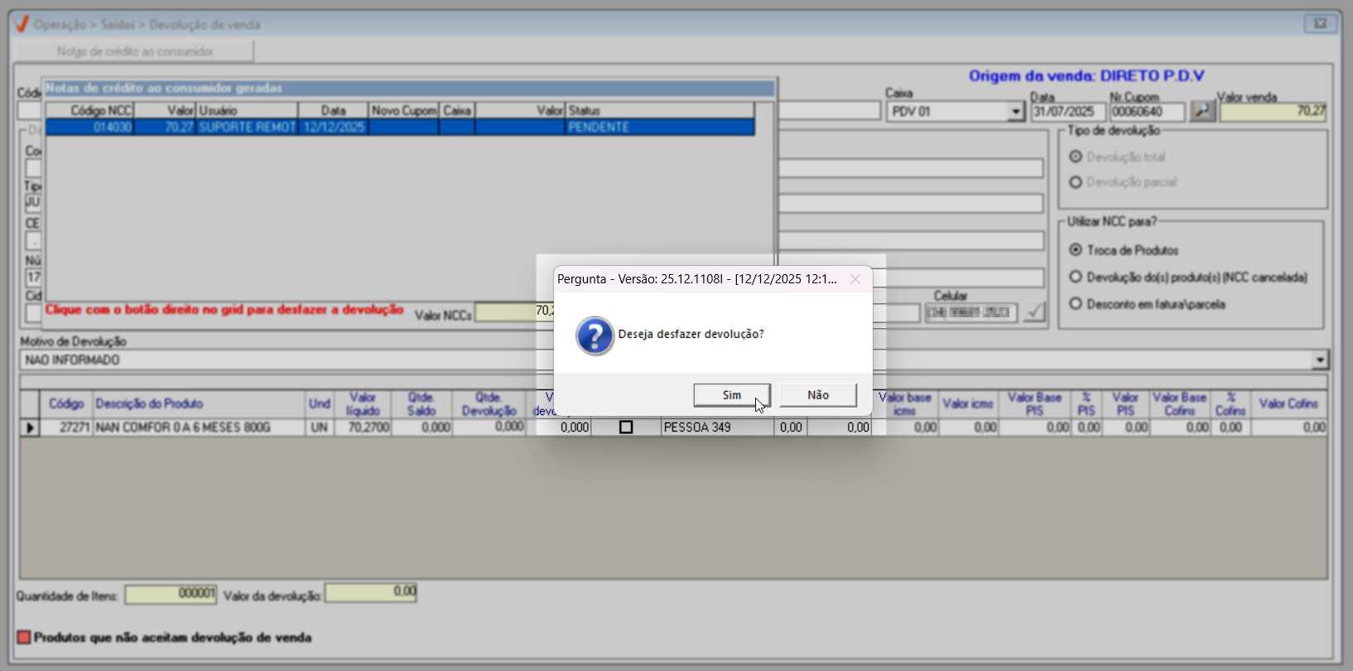This screenshot has height=671, width=1353.
Task: Click the Valor líquido column header
Action: [x=363, y=404]
